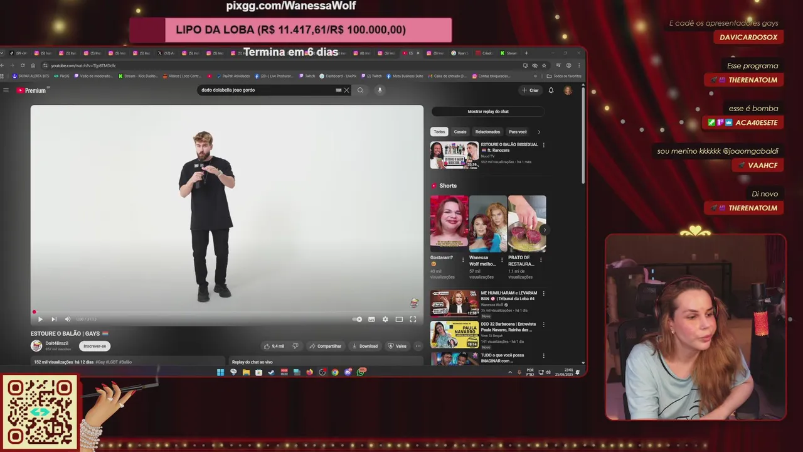Open the DoIt4Brazil channel name link
This screenshot has width=803, height=452.
[x=56, y=343]
